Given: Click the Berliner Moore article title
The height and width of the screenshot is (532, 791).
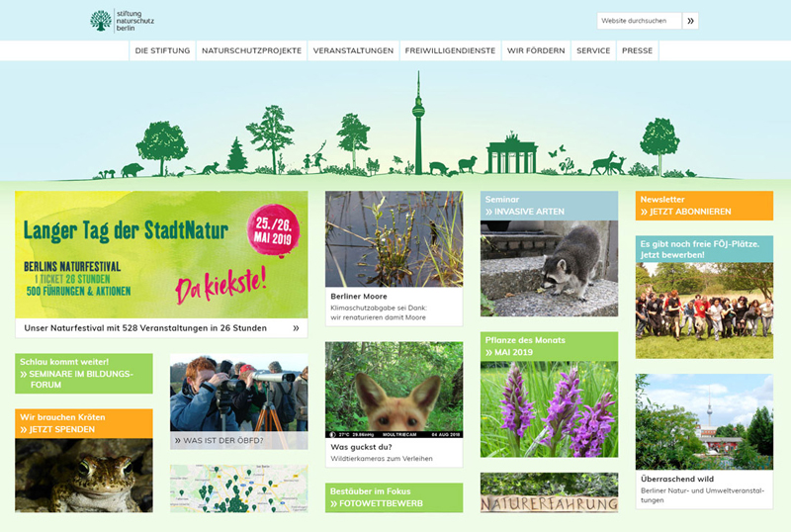Looking at the screenshot, I should [359, 296].
